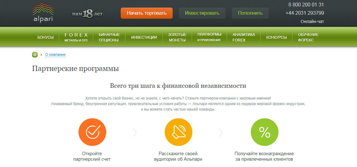The image size is (357, 167).
Task: Open the 'Инвестиции' menu item
Action: [x=144, y=37]
